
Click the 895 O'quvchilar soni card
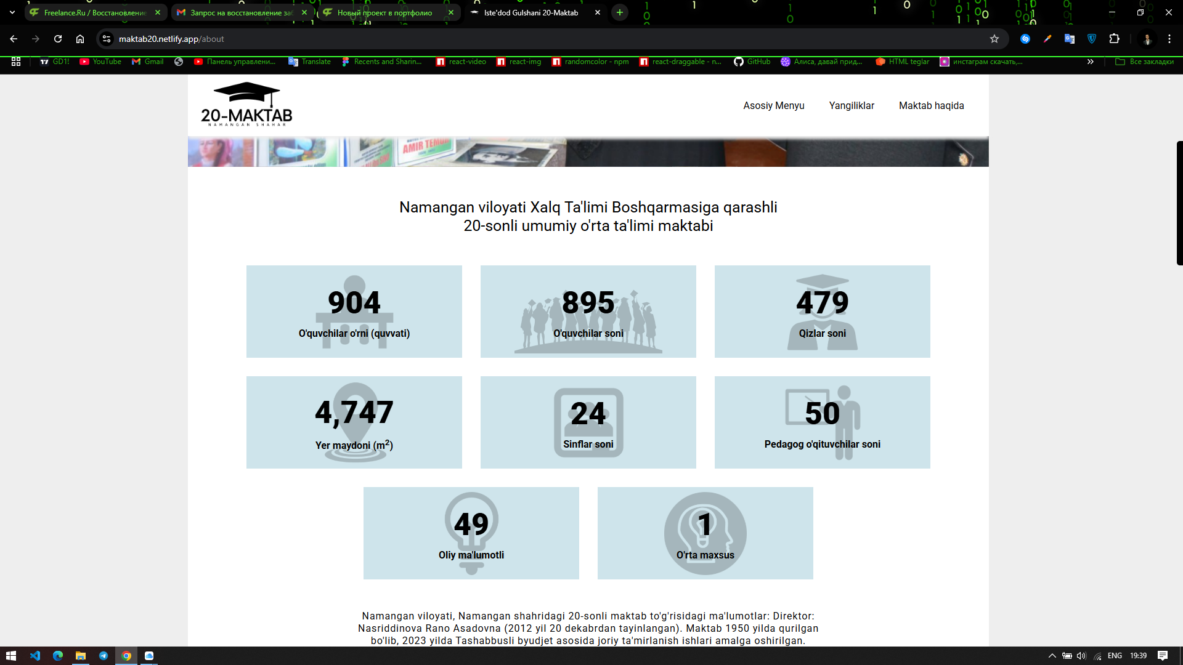(x=588, y=312)
